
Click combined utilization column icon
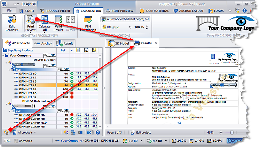94,50
